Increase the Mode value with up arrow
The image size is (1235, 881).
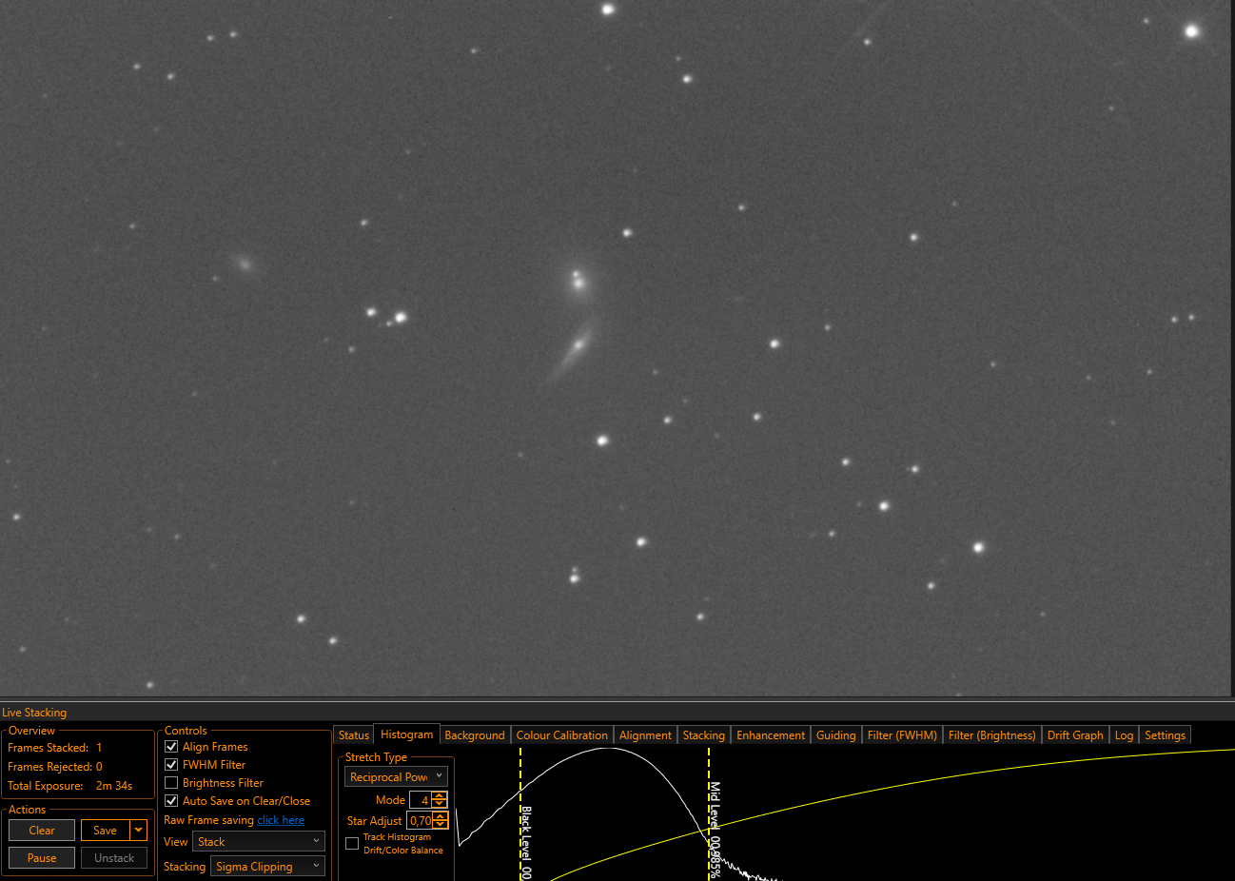click(x=440, y=795)
